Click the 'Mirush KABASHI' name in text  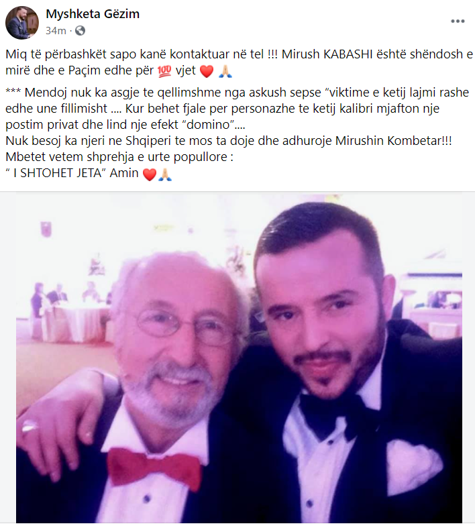pyautogui.click(x=327, y=54)
